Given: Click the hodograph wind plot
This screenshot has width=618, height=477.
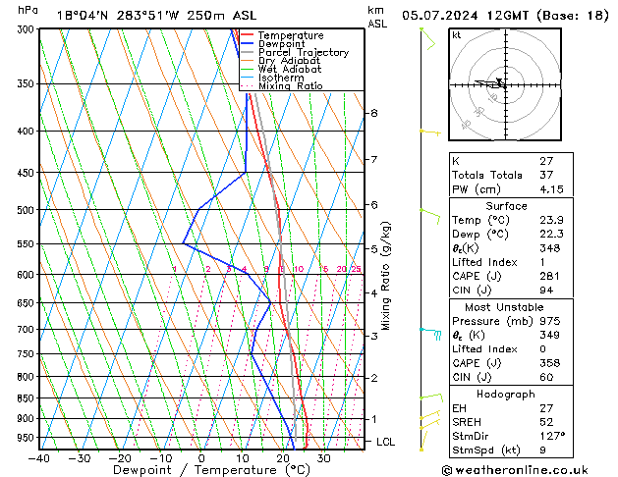Looking at the screenshot, I should click(x=505, y=84).
